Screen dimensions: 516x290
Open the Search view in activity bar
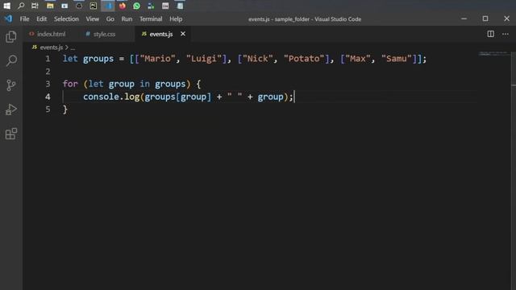11,61
